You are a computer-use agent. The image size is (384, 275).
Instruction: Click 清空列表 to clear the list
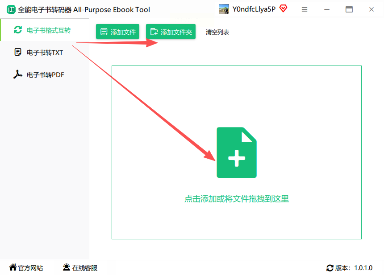217,32
